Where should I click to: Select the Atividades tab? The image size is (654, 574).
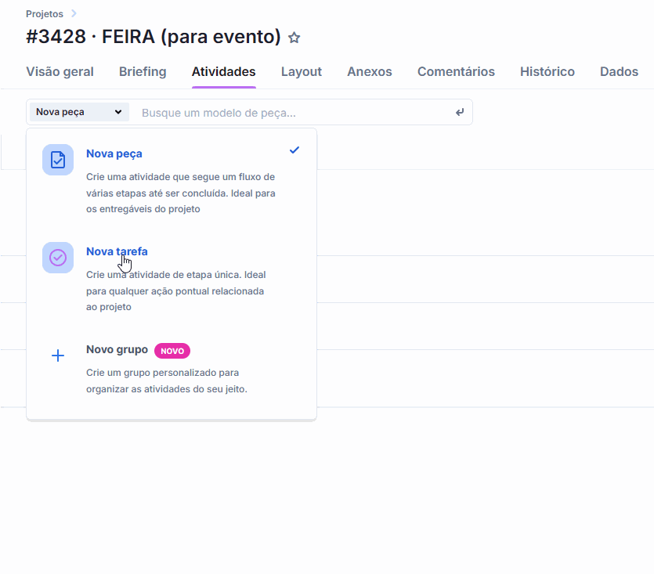coord(223,72)
